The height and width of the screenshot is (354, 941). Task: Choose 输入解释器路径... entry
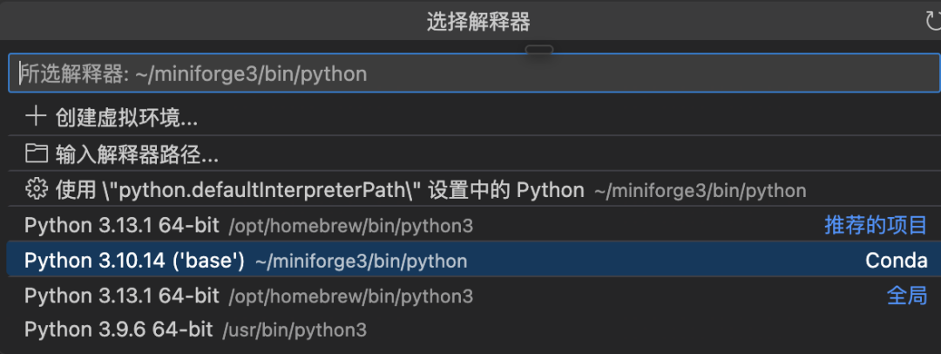[137, 154]
